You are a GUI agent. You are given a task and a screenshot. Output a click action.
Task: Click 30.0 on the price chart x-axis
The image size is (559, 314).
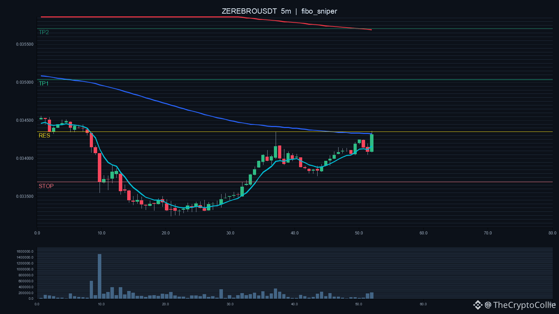[x=230, y=233]
